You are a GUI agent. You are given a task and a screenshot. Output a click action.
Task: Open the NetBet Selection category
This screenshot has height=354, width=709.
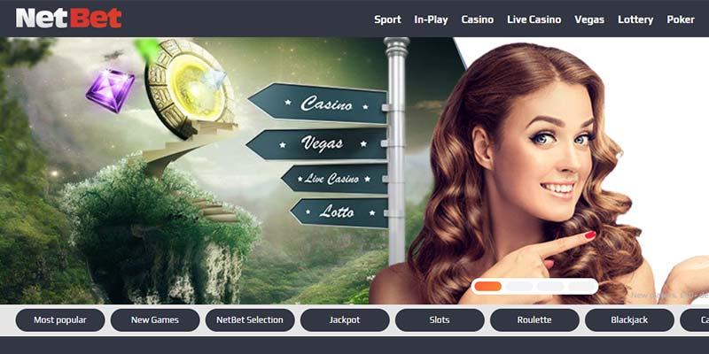(250, 320)
